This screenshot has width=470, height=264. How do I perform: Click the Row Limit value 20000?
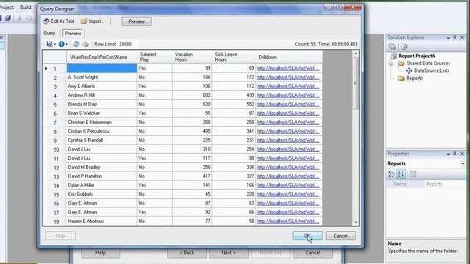coord(126,44)
